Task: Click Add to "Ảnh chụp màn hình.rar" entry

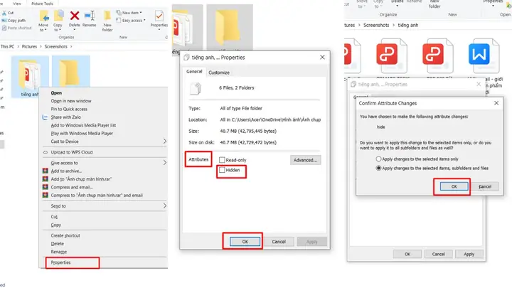Action: 81,179
